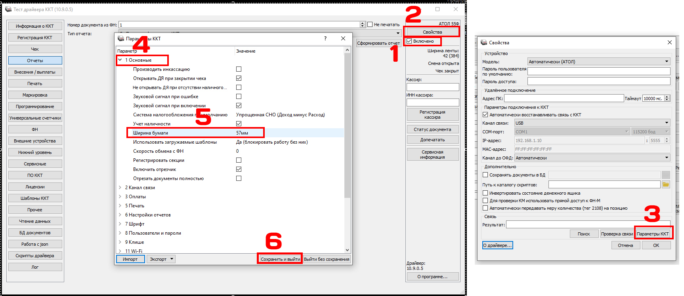Enable the Не печатать checkbox
Image resolution: width=684 pixels, height=296 pixels.
click(x=370, y=25)
